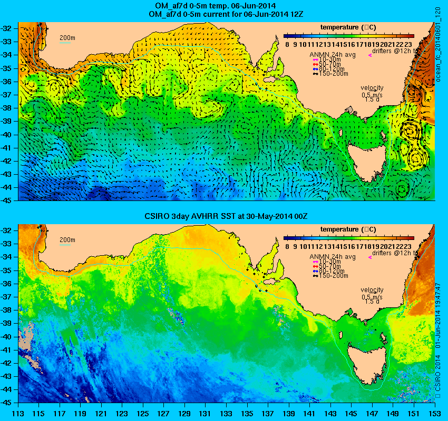Click 'temperature (°C)' label in AVHRR SST panel
The image size is (448, 421).
point(348,229)
